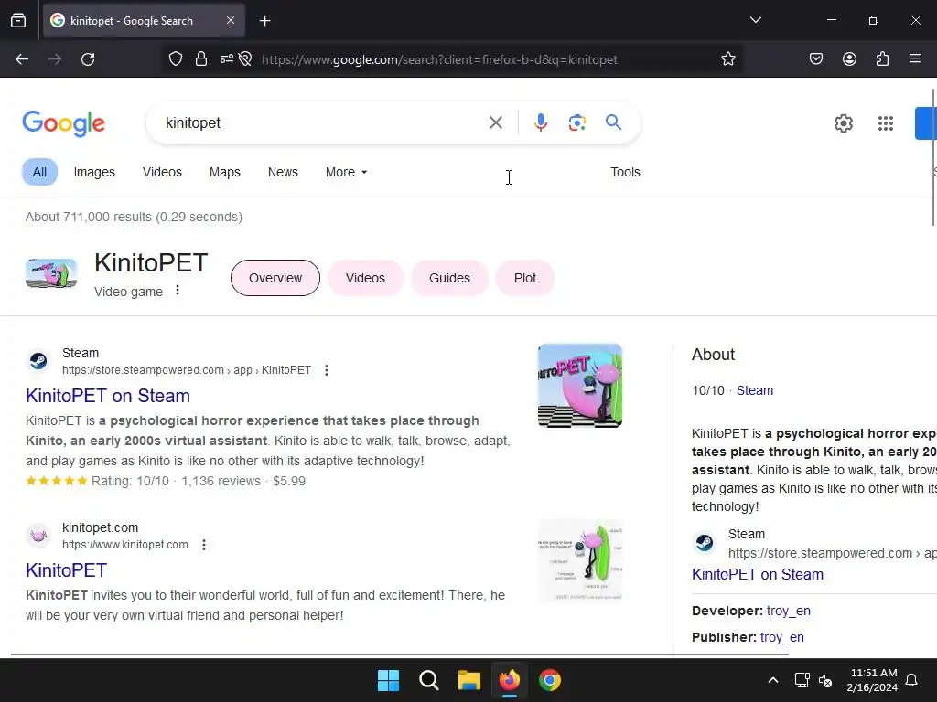Open the options dots for the kinitopet.com result

204,545
